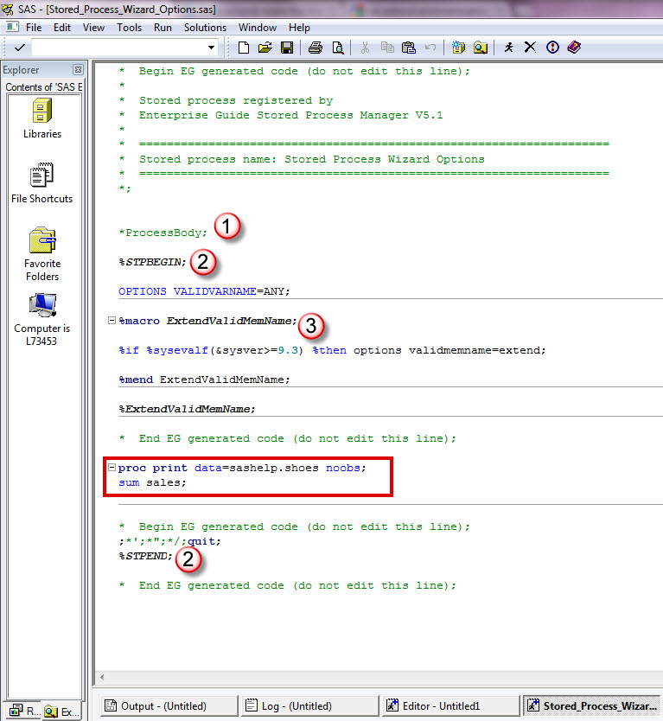
Task: Click the *ProcessBody; code line
Action: click(163, 233)
